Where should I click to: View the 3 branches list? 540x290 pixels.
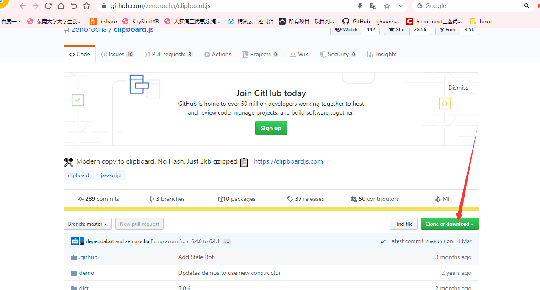[x=167, y=199]
